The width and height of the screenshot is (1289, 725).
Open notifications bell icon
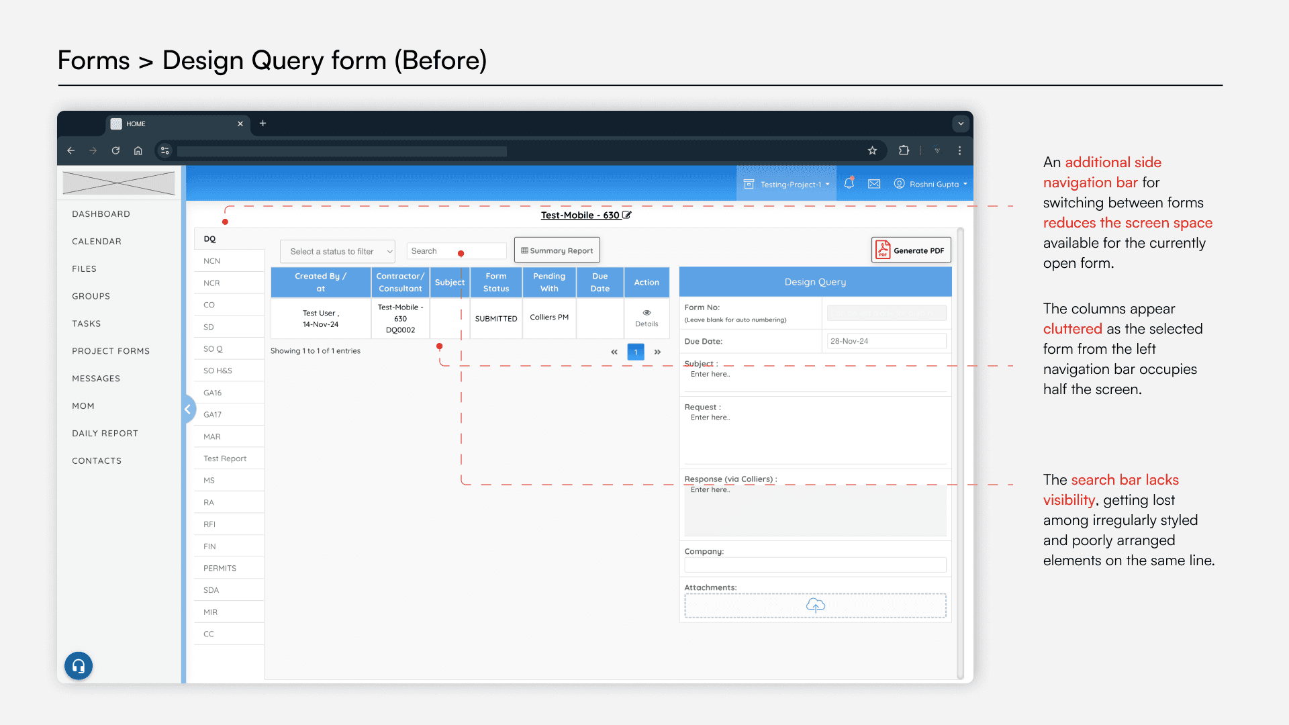click(849, 183)
